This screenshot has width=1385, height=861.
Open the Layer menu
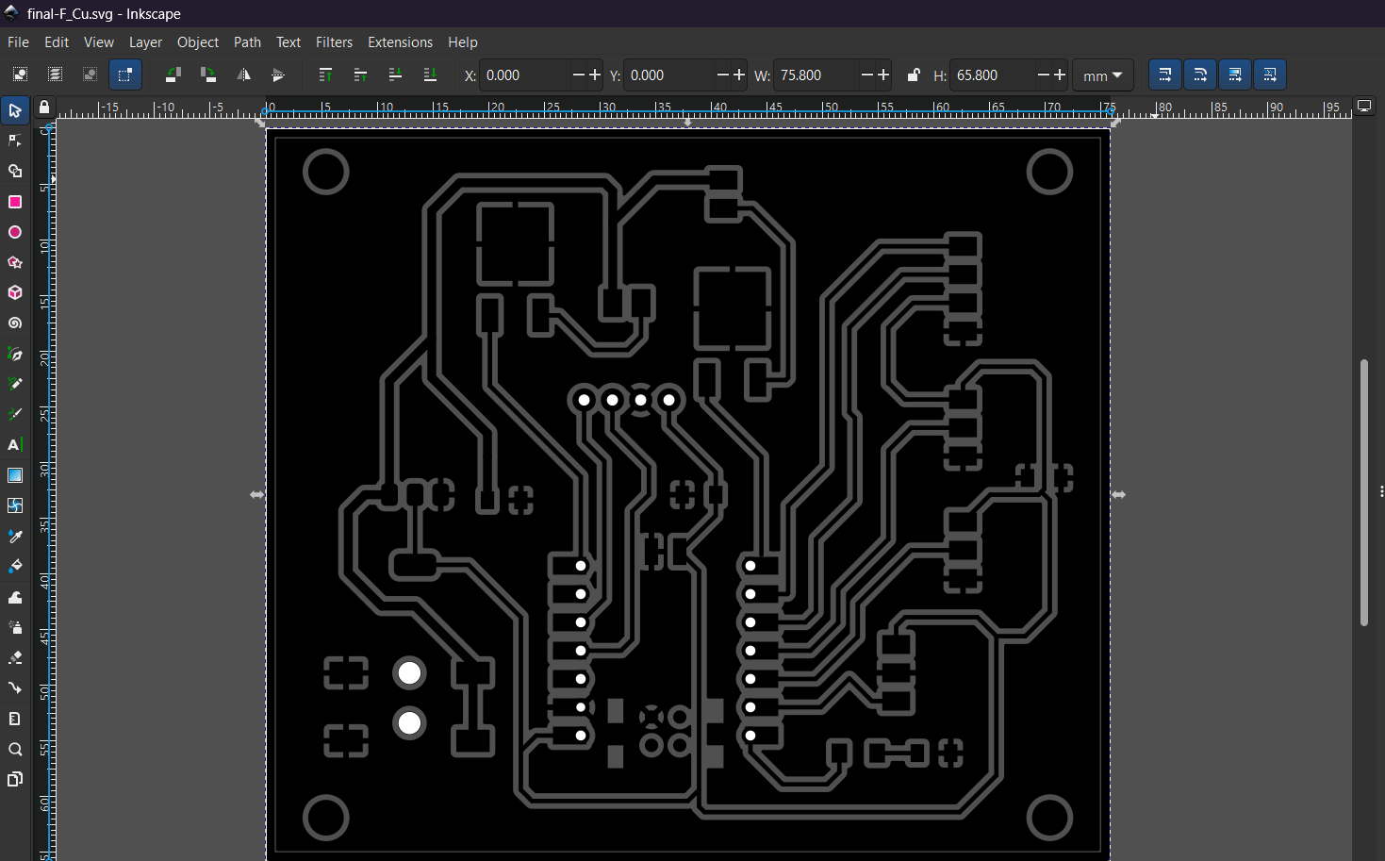pos(145,42)
